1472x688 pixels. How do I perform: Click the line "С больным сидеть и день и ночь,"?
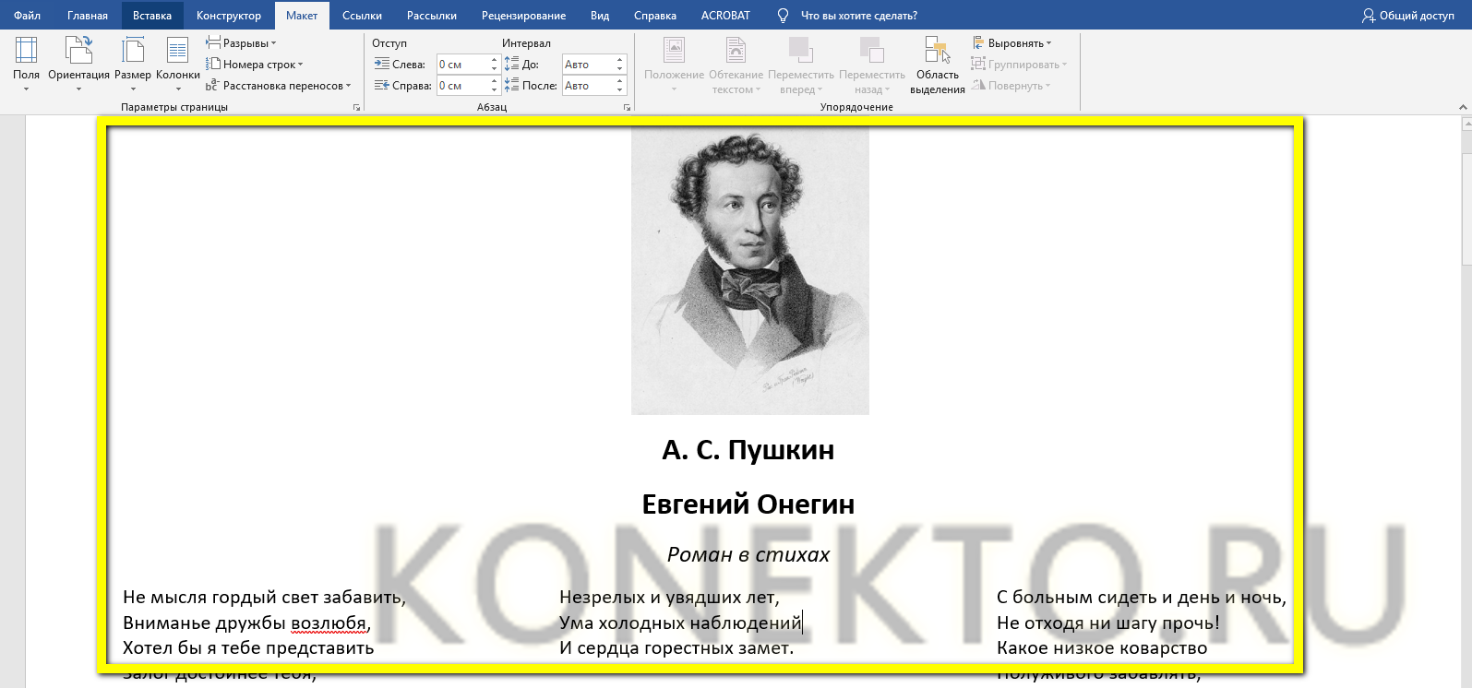point(1142,598)
